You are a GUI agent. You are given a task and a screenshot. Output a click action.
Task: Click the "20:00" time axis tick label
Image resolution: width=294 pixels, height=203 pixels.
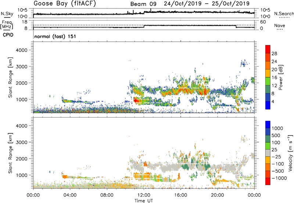click(x=217, y=195)
